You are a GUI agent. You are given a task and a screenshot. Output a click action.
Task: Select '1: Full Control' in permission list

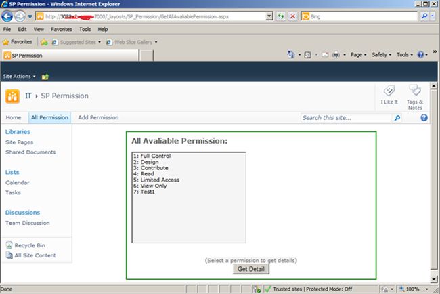(x=152, y=156)
